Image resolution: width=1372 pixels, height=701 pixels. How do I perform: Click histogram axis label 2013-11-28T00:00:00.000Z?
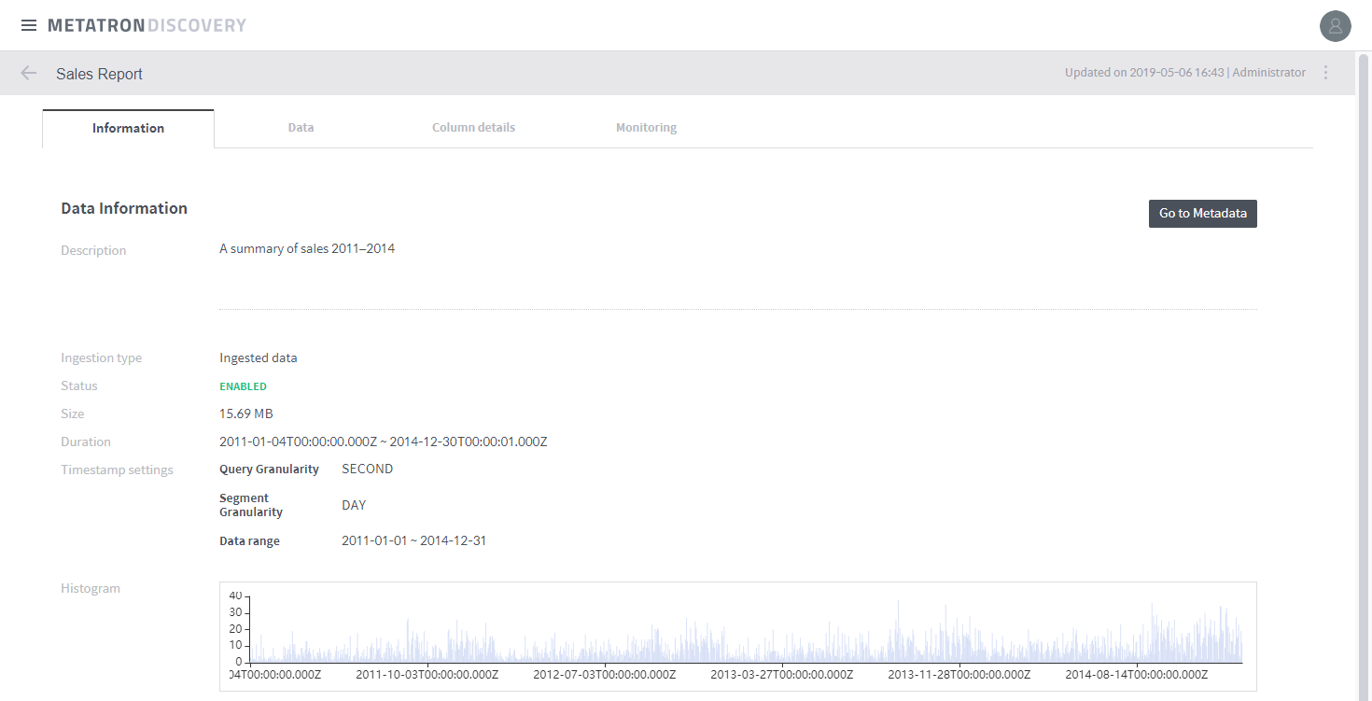(x=959, y=675)
